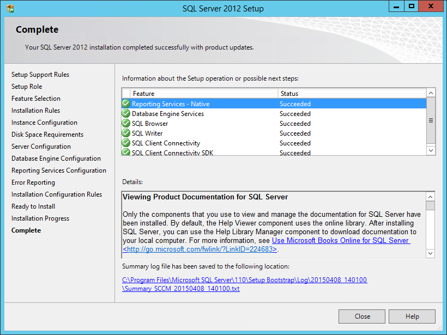
Task: Open the Setup Bootstrap log folder path link
Action: (x=245, y=280)
